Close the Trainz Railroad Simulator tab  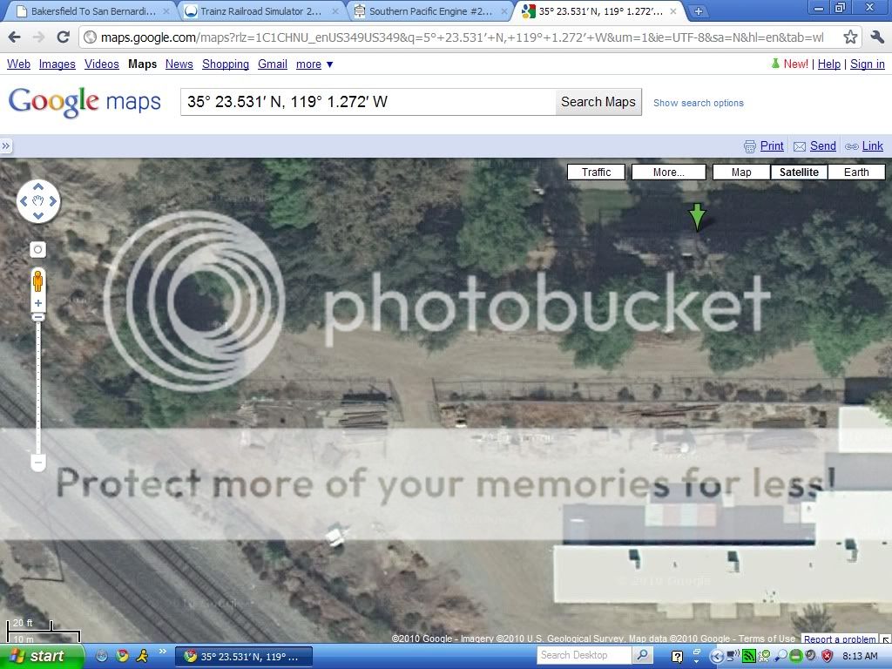(335, 10)
